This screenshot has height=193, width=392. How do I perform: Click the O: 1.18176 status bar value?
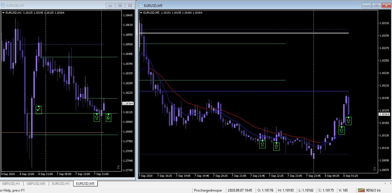click(266, 190)
